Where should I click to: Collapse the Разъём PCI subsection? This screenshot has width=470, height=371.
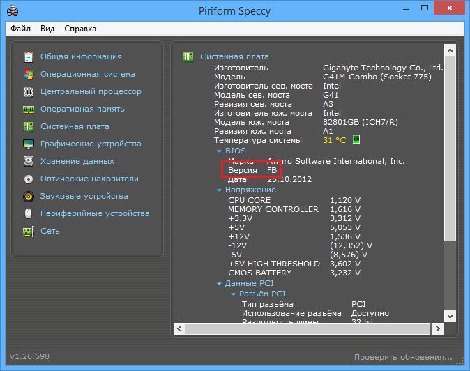(x=234, y=294)
